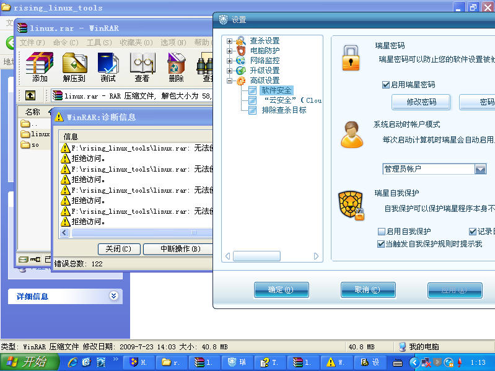
Task: Expand quick launch overflow chevron
Action: click(x=116, y=359)
